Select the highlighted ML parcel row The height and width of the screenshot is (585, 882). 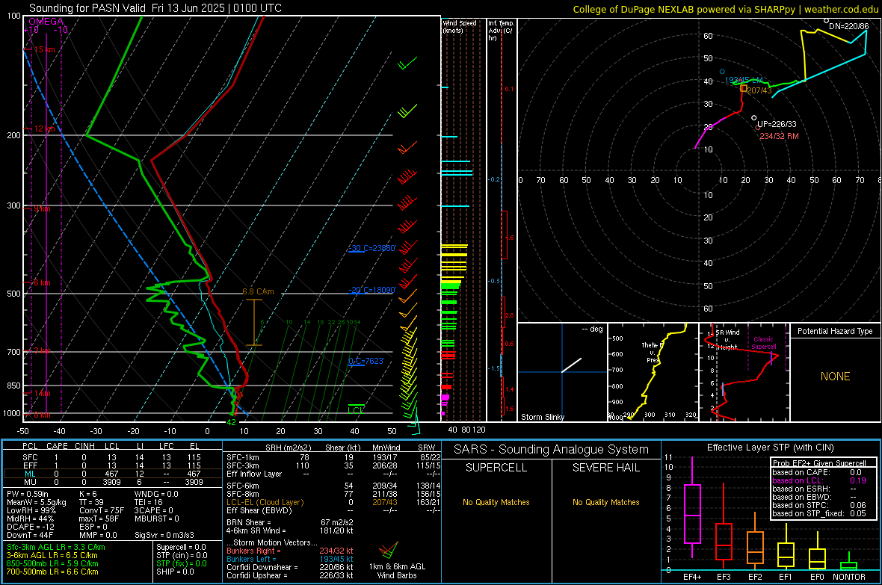113,474
